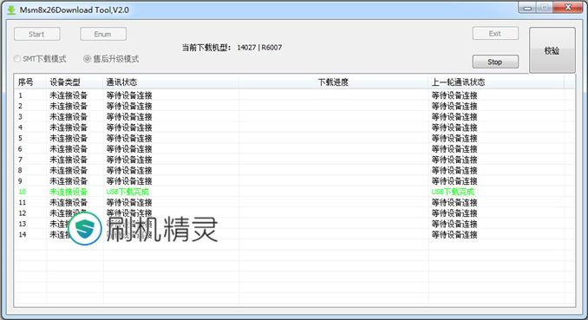
Task: Click the Enum button
Action: [x=103, y=34]
